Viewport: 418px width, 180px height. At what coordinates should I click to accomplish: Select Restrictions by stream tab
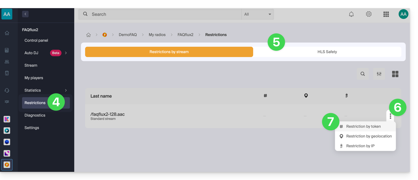tap(169, 52)
